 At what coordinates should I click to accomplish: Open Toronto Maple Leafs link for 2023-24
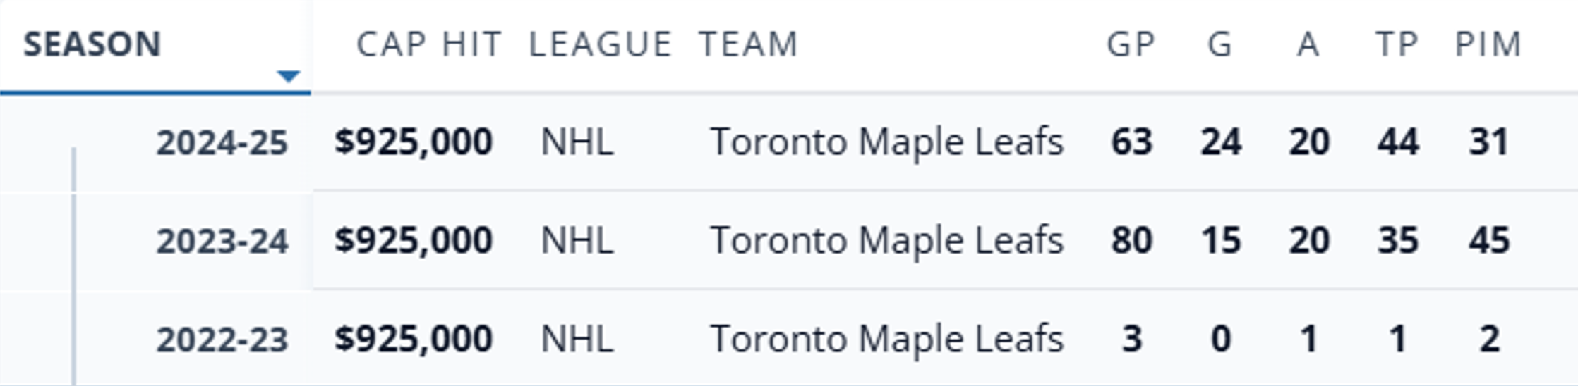[x=886, y=240]
